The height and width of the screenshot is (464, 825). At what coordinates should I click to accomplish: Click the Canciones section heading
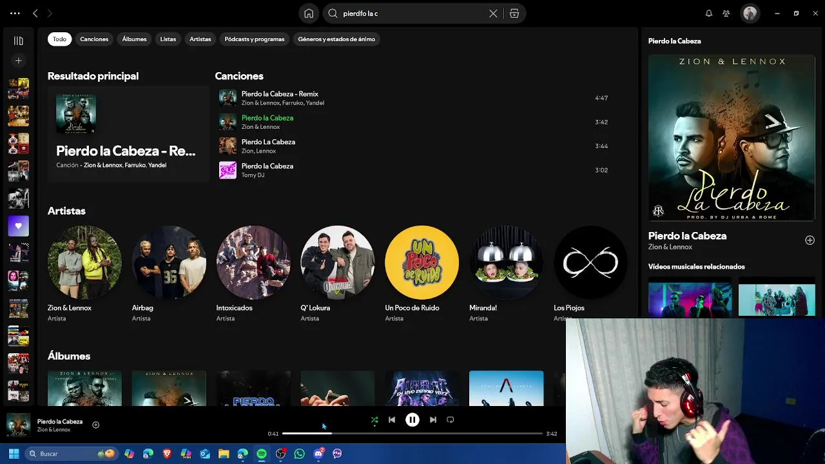point(239,76)
